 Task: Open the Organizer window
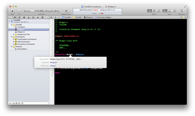point(182,11)
